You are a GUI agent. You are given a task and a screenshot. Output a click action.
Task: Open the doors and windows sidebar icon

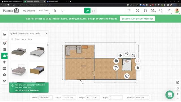tap(5, 50)
